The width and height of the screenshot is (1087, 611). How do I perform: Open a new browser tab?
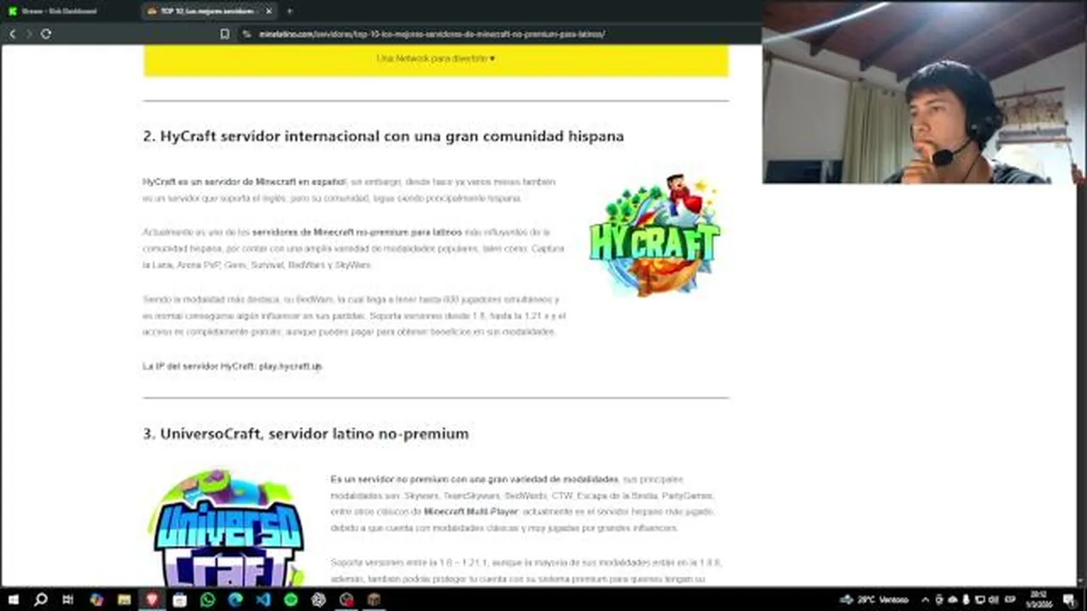point(290,11)
